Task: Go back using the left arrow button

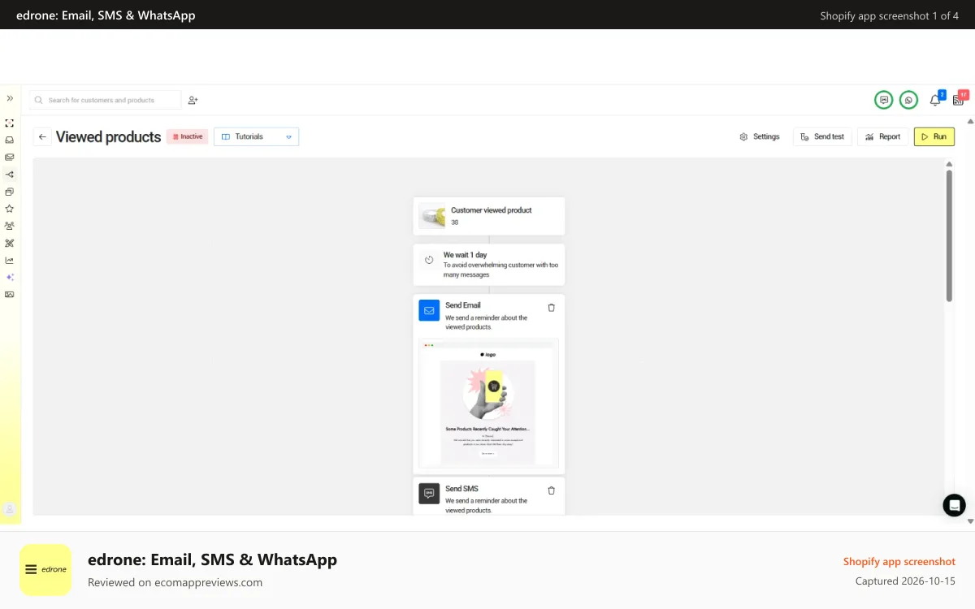Action: [x=42, y=136]
